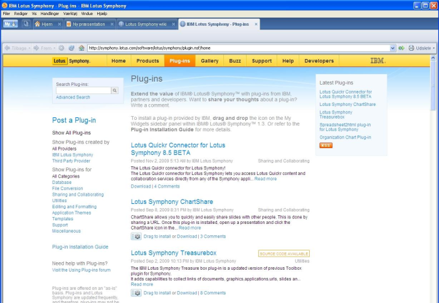Click the IBM logo in banner
This screenshot has height=303, width=439.
tap(378, 61)
